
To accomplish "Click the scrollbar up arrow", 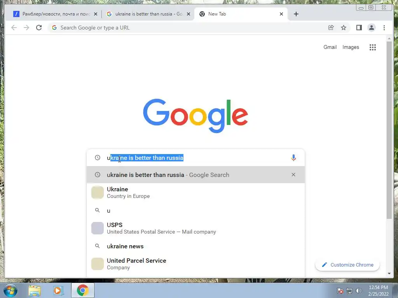I will click(x=389, y=38).
